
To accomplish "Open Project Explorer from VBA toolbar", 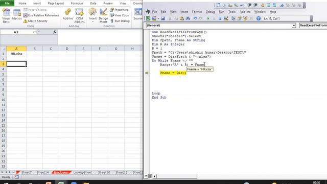I will [x=233, y=18].
